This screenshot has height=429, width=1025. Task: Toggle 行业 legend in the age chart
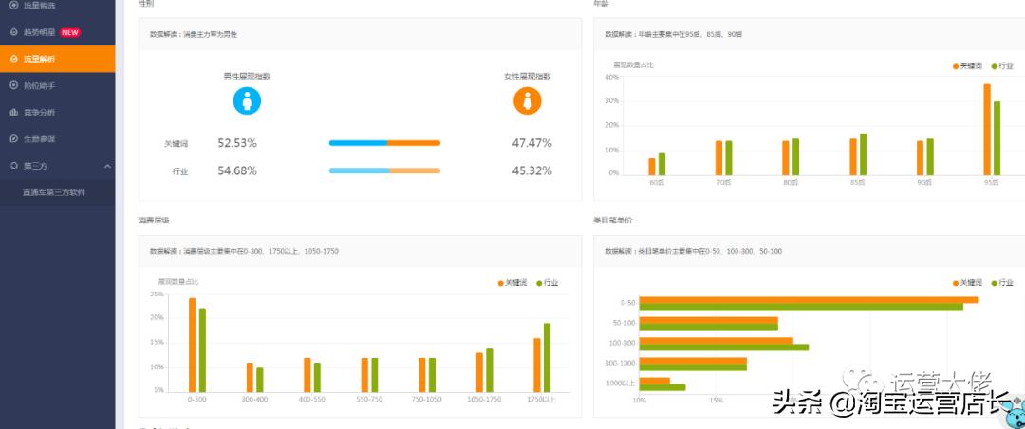click(x=1002, y=66)
